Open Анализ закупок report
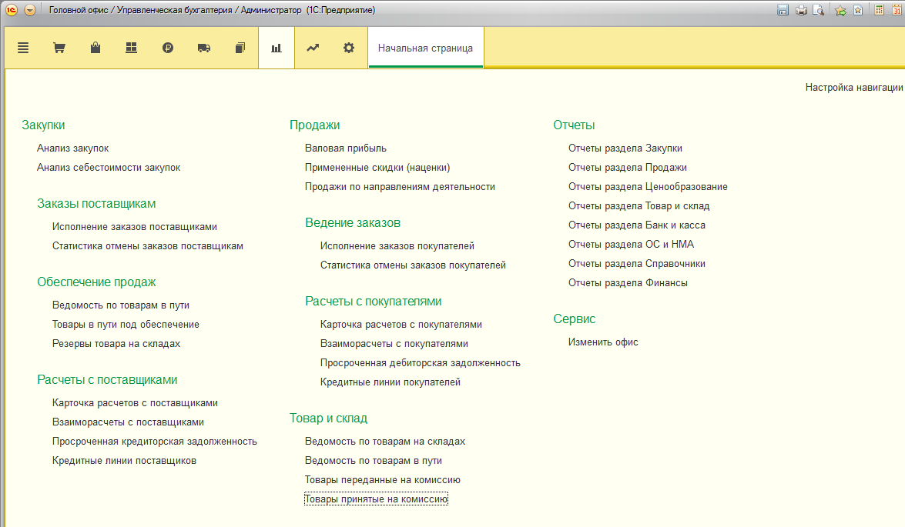 tap(72, 148)
